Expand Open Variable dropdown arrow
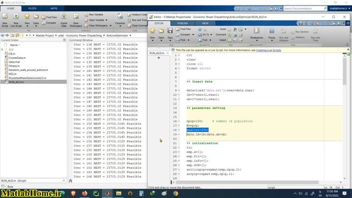Viewport: 352px width, 198px height. tap(106, 20)
